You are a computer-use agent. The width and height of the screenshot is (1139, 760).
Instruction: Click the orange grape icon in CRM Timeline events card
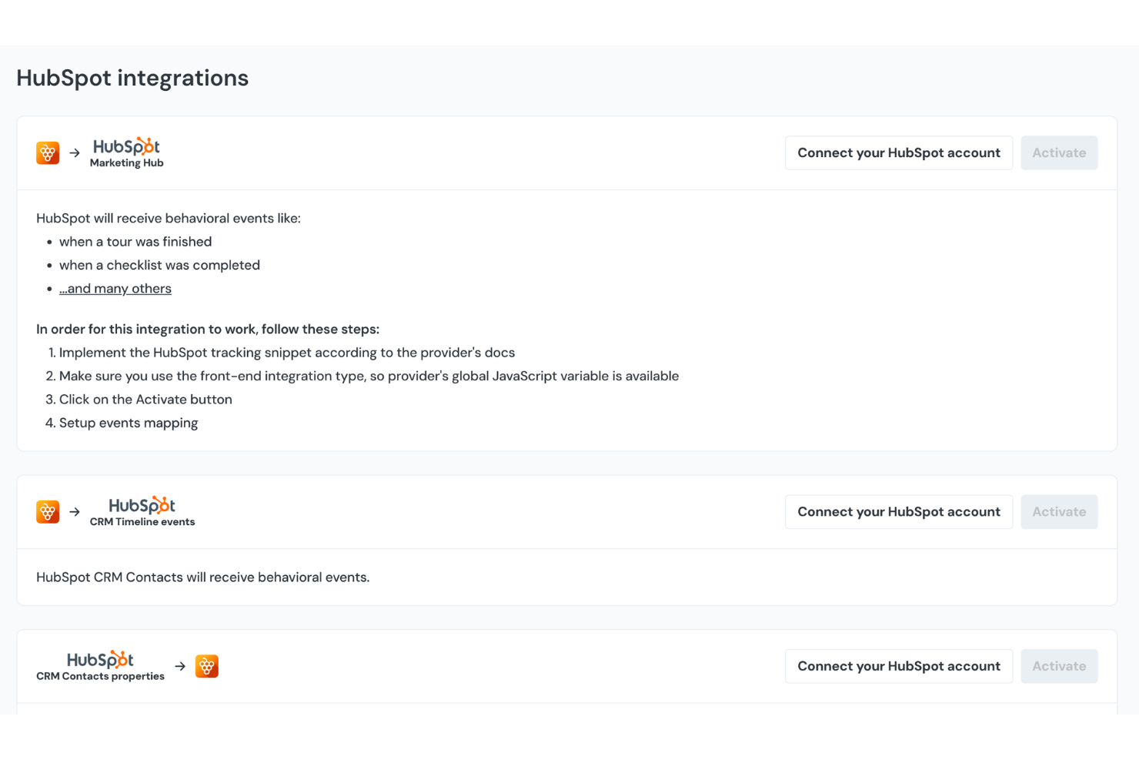pyautogui.click(x=48, y=512)
